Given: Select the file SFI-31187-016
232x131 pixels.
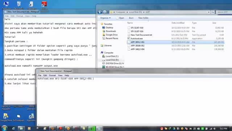Looking at the screenshot, I should pos(137,31).
